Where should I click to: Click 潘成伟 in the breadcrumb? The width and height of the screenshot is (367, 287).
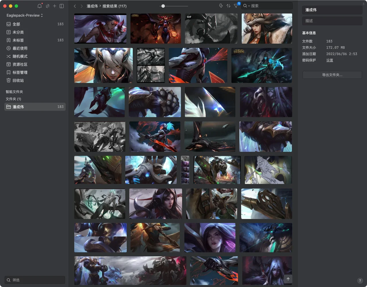click(x=92, y=6)
